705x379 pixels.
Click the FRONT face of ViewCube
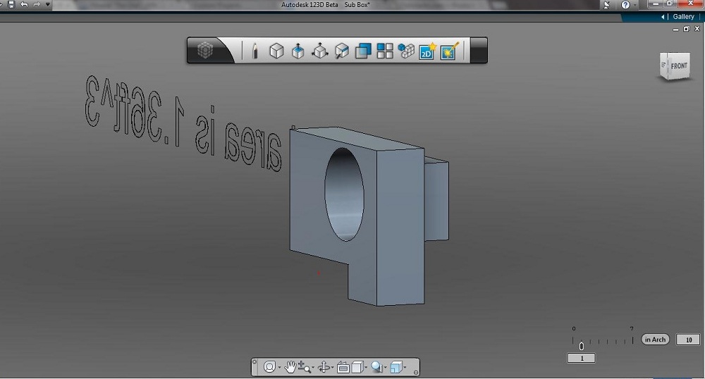click(679, 66)
